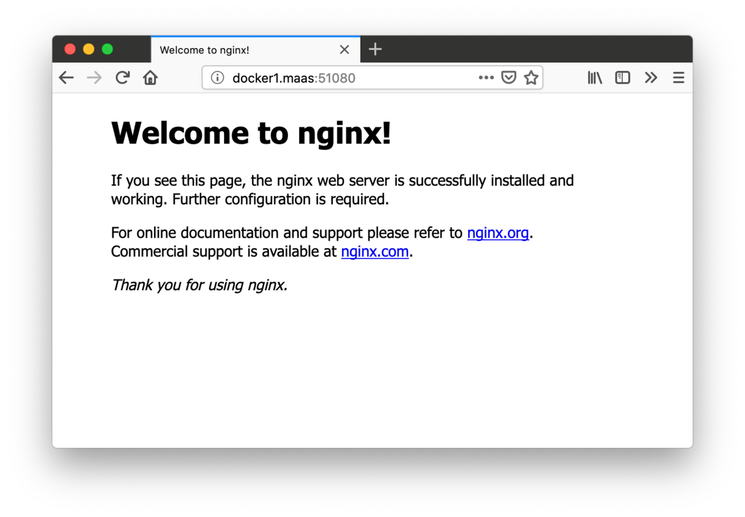745x517 pixels.
Task: Click the 'Further configuration is required' sentence
Action: pyautogui.click(x=281, y=199)
